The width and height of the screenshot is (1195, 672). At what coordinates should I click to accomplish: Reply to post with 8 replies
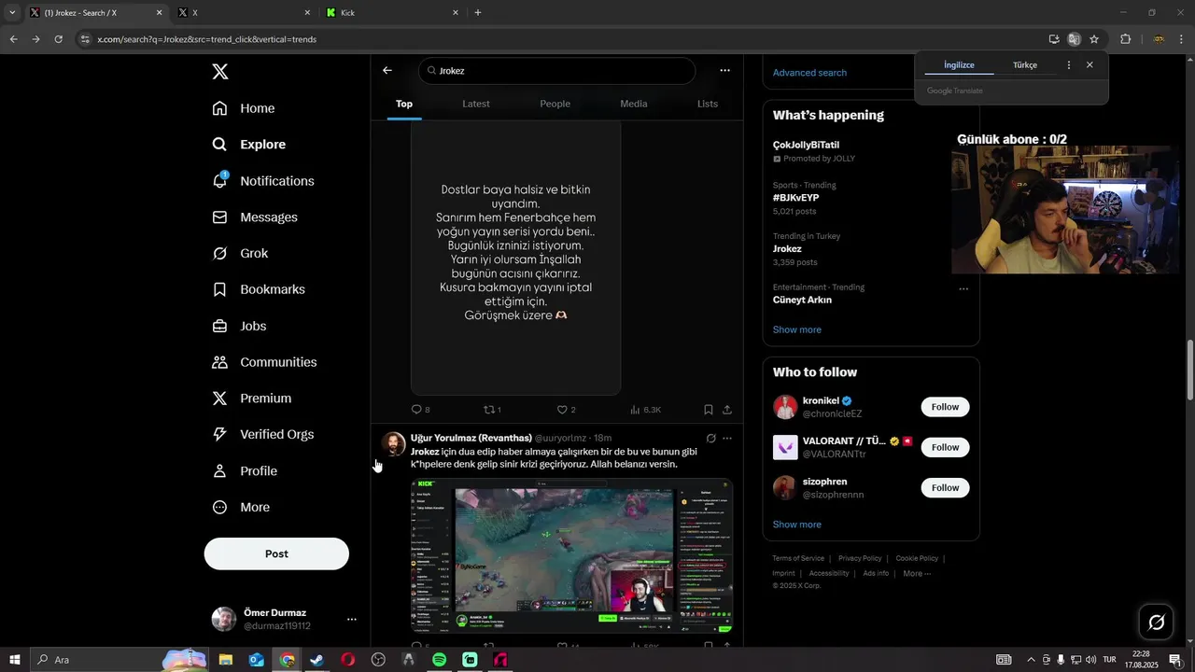coord(420,410)
